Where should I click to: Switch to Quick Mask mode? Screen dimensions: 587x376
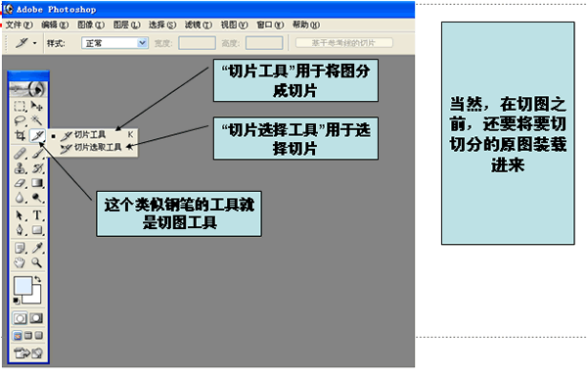tap(36, 318)
